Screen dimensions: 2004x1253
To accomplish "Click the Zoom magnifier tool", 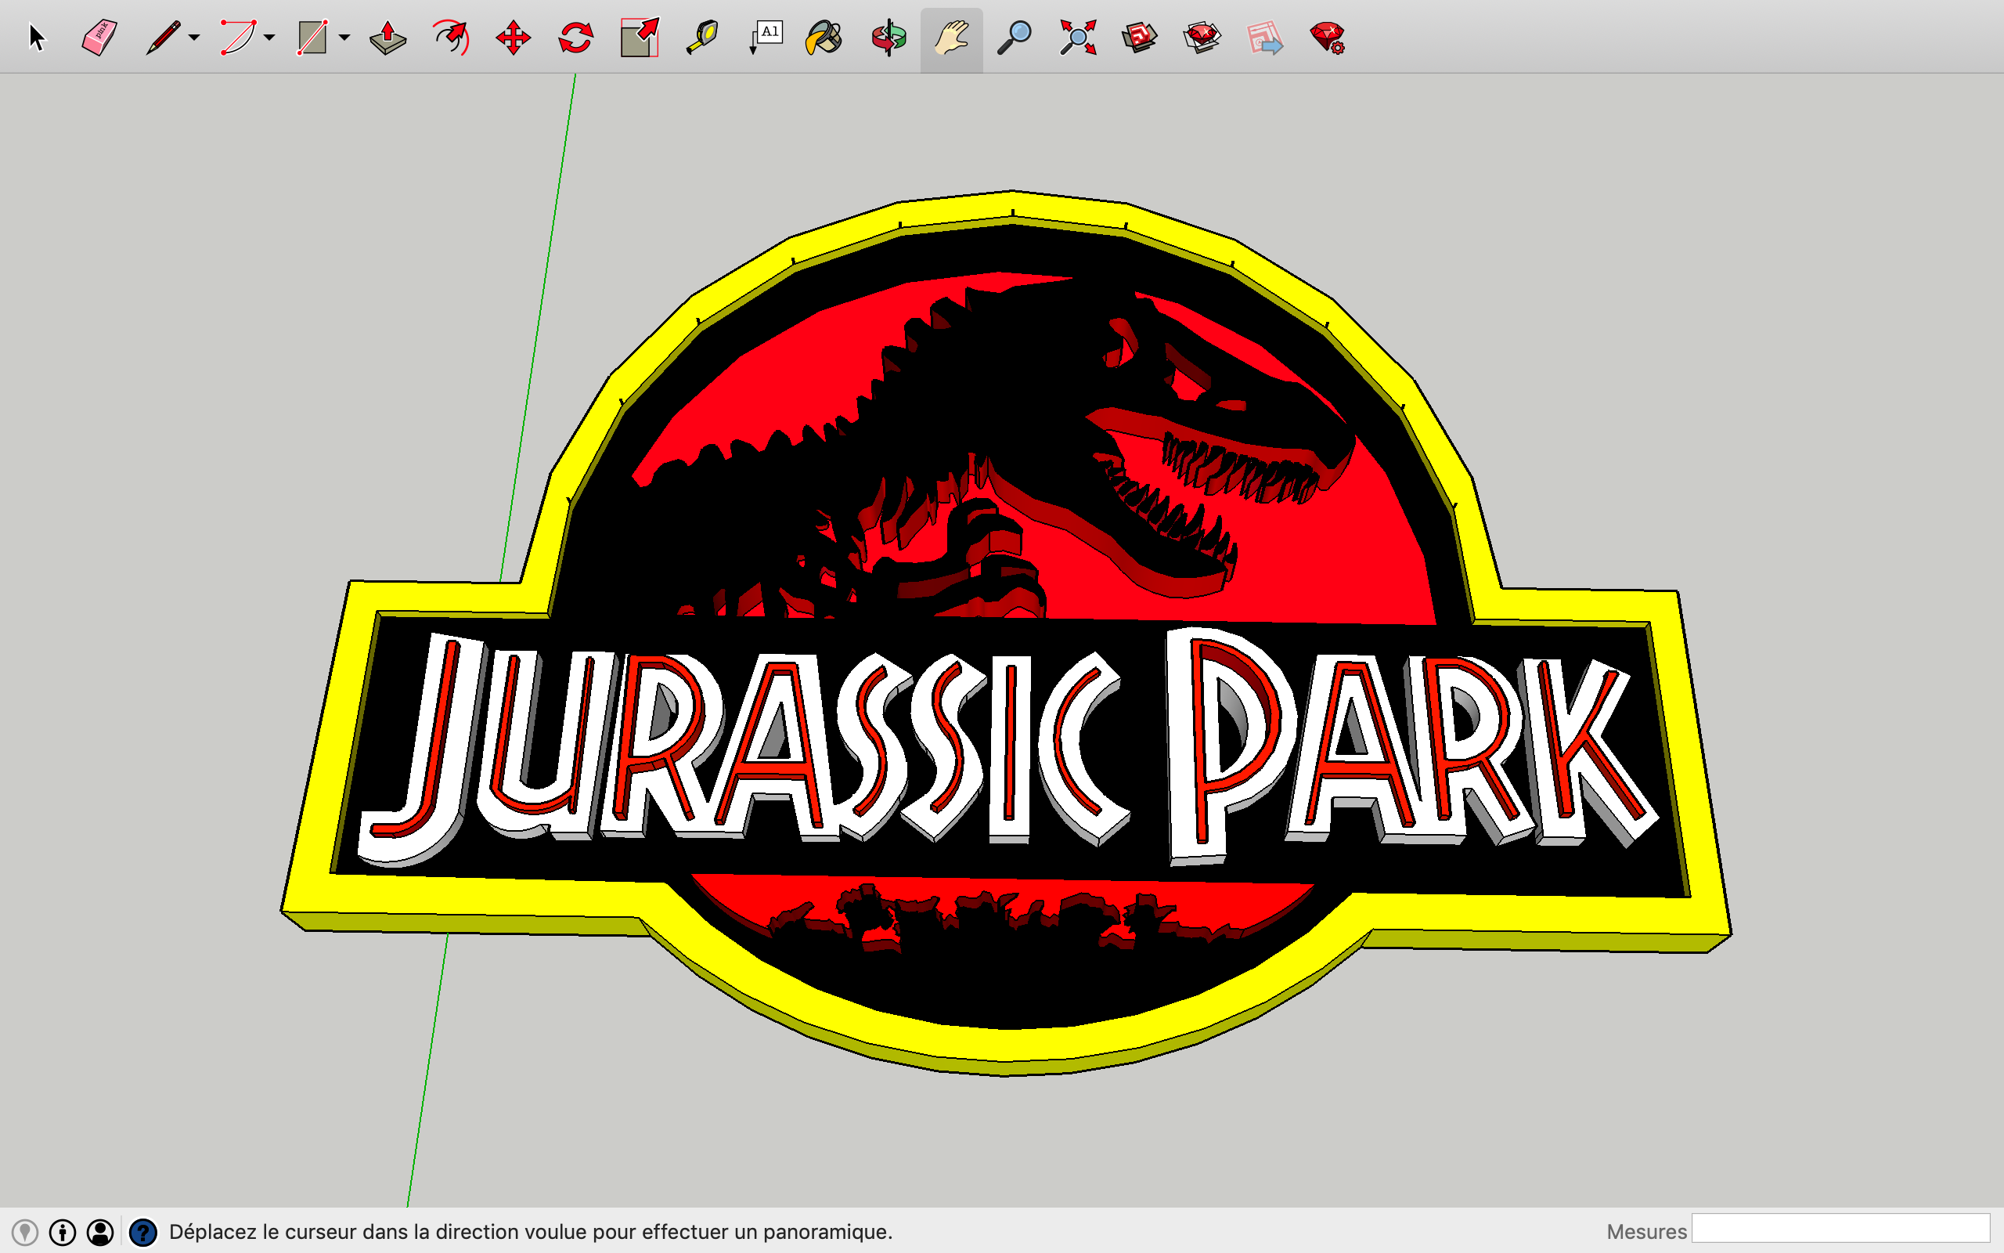I will coord(1015,38).
